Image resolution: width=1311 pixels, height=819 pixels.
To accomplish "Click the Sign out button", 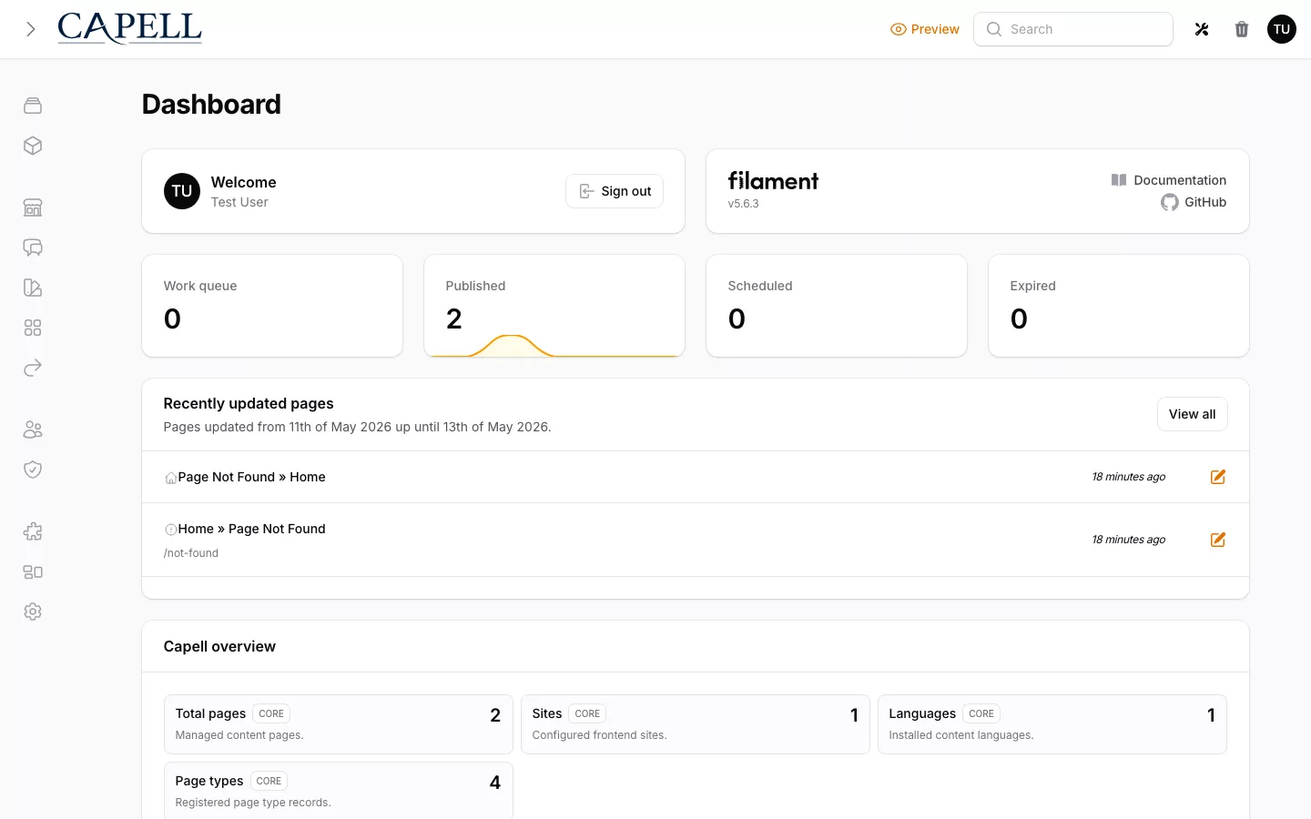I will point(615,191).
